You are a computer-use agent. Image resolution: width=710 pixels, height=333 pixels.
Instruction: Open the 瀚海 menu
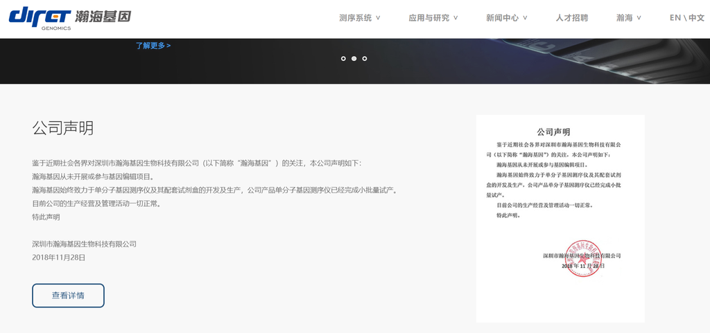pos(625,18)
